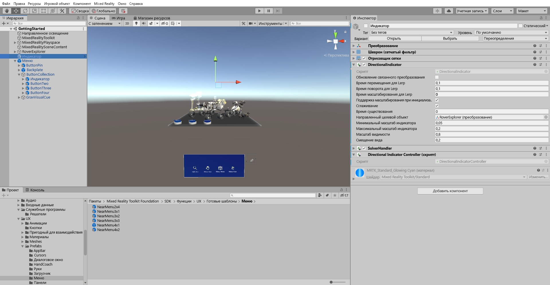This screenshot has height=285, width=550.
Task: Disable the SolverHandler component
Action: (364, 148)
